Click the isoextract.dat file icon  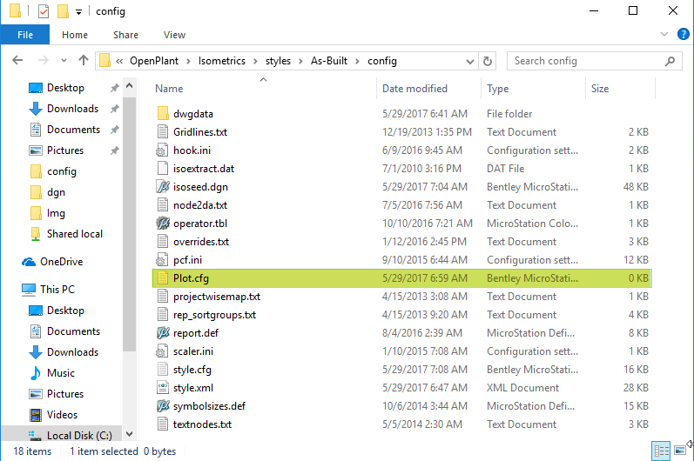(x=163, y=169)
